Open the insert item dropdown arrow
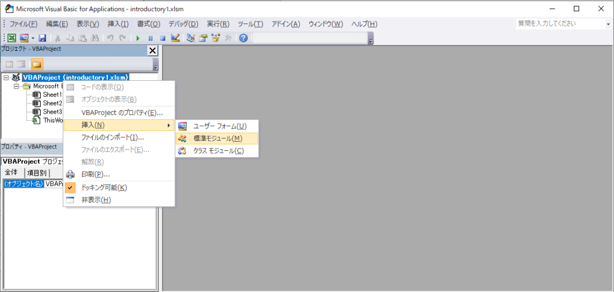 coord(33,38)
